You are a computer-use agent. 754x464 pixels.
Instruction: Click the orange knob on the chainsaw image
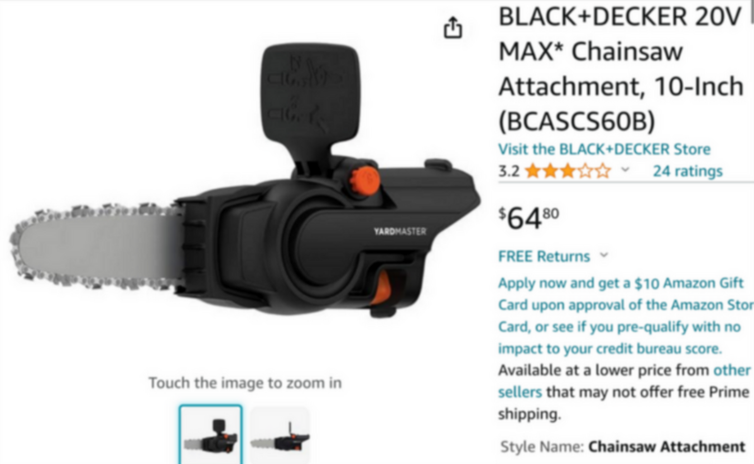pos(365,180)
